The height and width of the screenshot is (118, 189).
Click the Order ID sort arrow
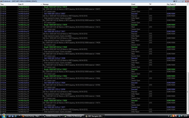click(41, 4)
